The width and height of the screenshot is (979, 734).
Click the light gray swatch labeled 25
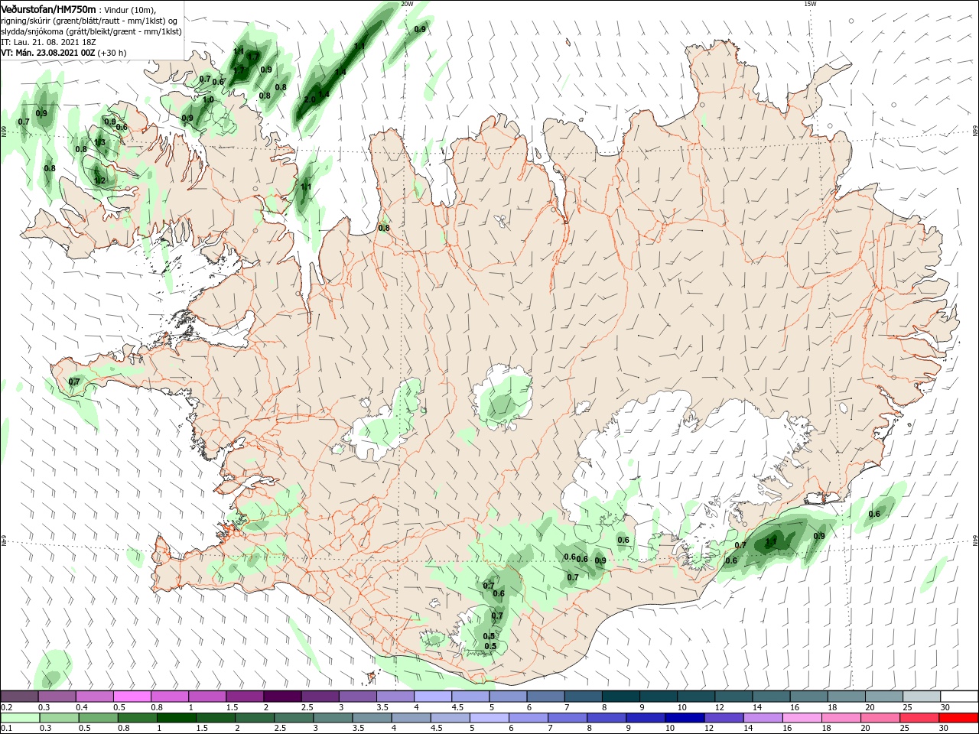[x=922, y=696]
